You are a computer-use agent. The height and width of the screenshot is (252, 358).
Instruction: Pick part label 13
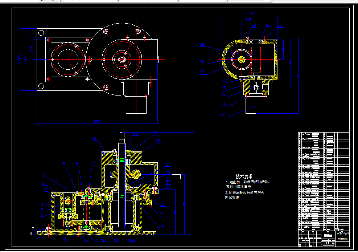click(x=96, y=241)
